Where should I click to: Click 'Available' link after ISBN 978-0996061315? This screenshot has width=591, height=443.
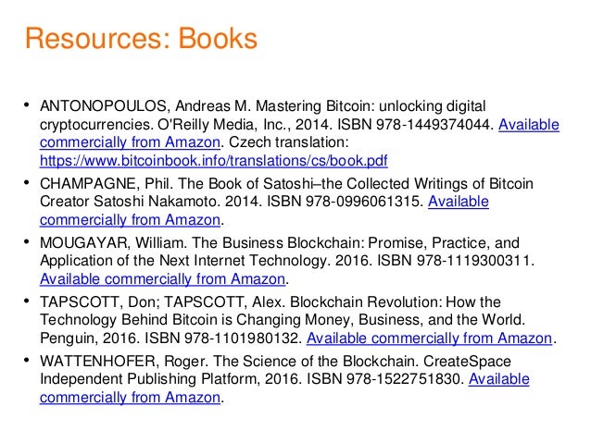pos(459,202)
